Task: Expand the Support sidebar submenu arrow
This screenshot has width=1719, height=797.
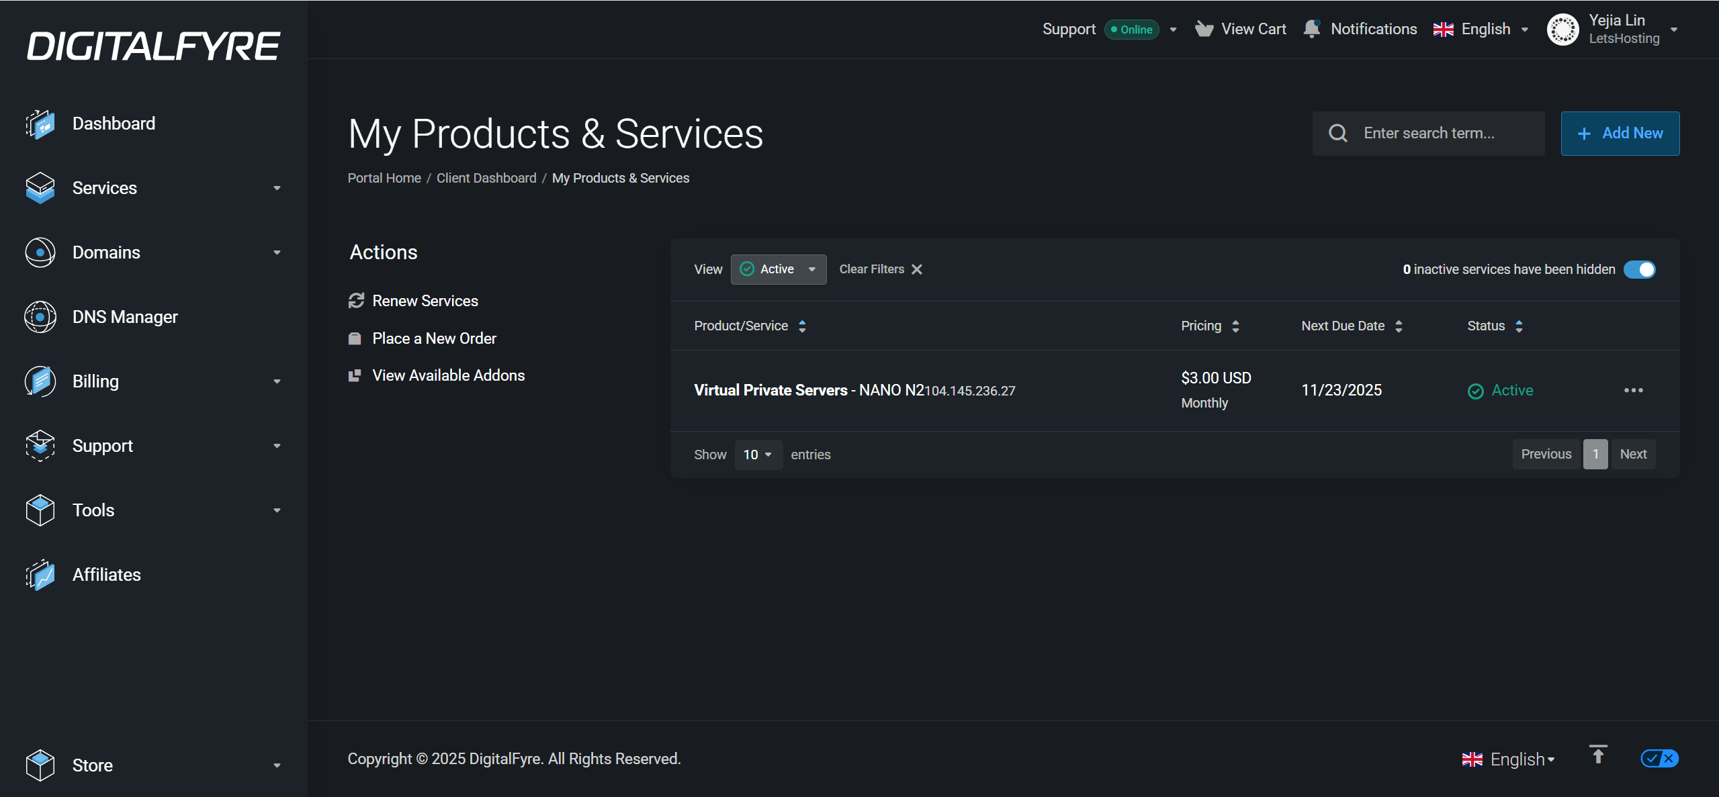Action: click(277, 447)
